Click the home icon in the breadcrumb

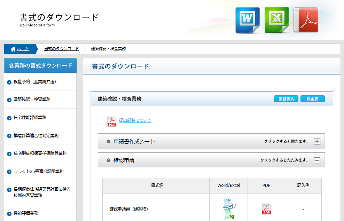tap(13, 49)
